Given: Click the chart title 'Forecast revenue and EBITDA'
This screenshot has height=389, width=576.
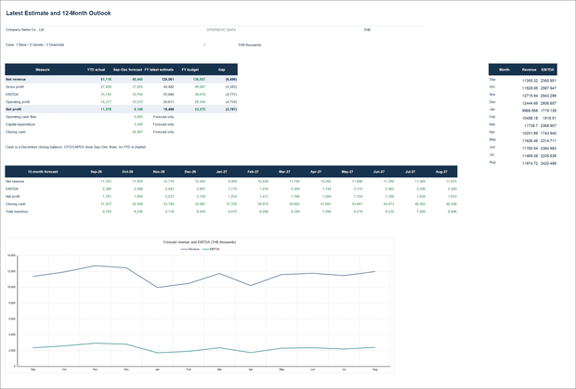Looking at the screenshot, I should point(200,242).
